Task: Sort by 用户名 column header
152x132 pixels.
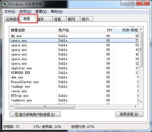Action: [80, 30]
